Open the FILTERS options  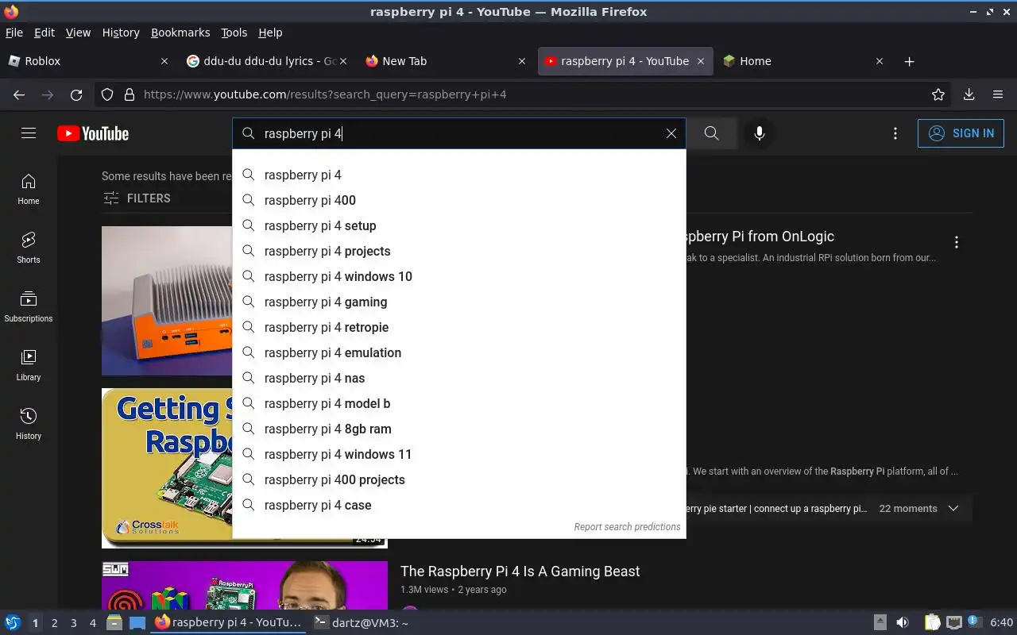pyautogui.click(x=137, y=198)
